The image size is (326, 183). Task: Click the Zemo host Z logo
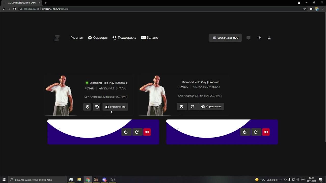pyautogui.click(x=57, y=38)
